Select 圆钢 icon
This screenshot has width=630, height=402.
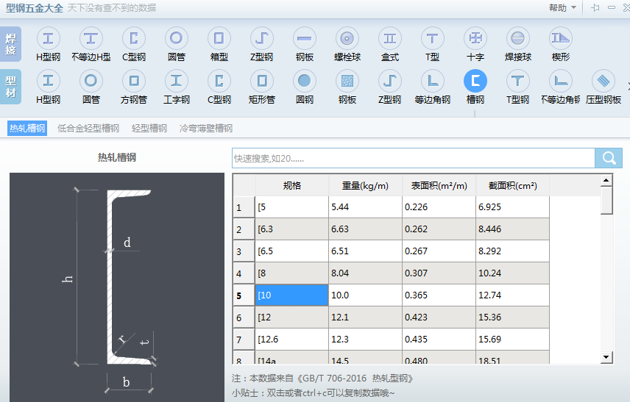(x=305, y=81)
